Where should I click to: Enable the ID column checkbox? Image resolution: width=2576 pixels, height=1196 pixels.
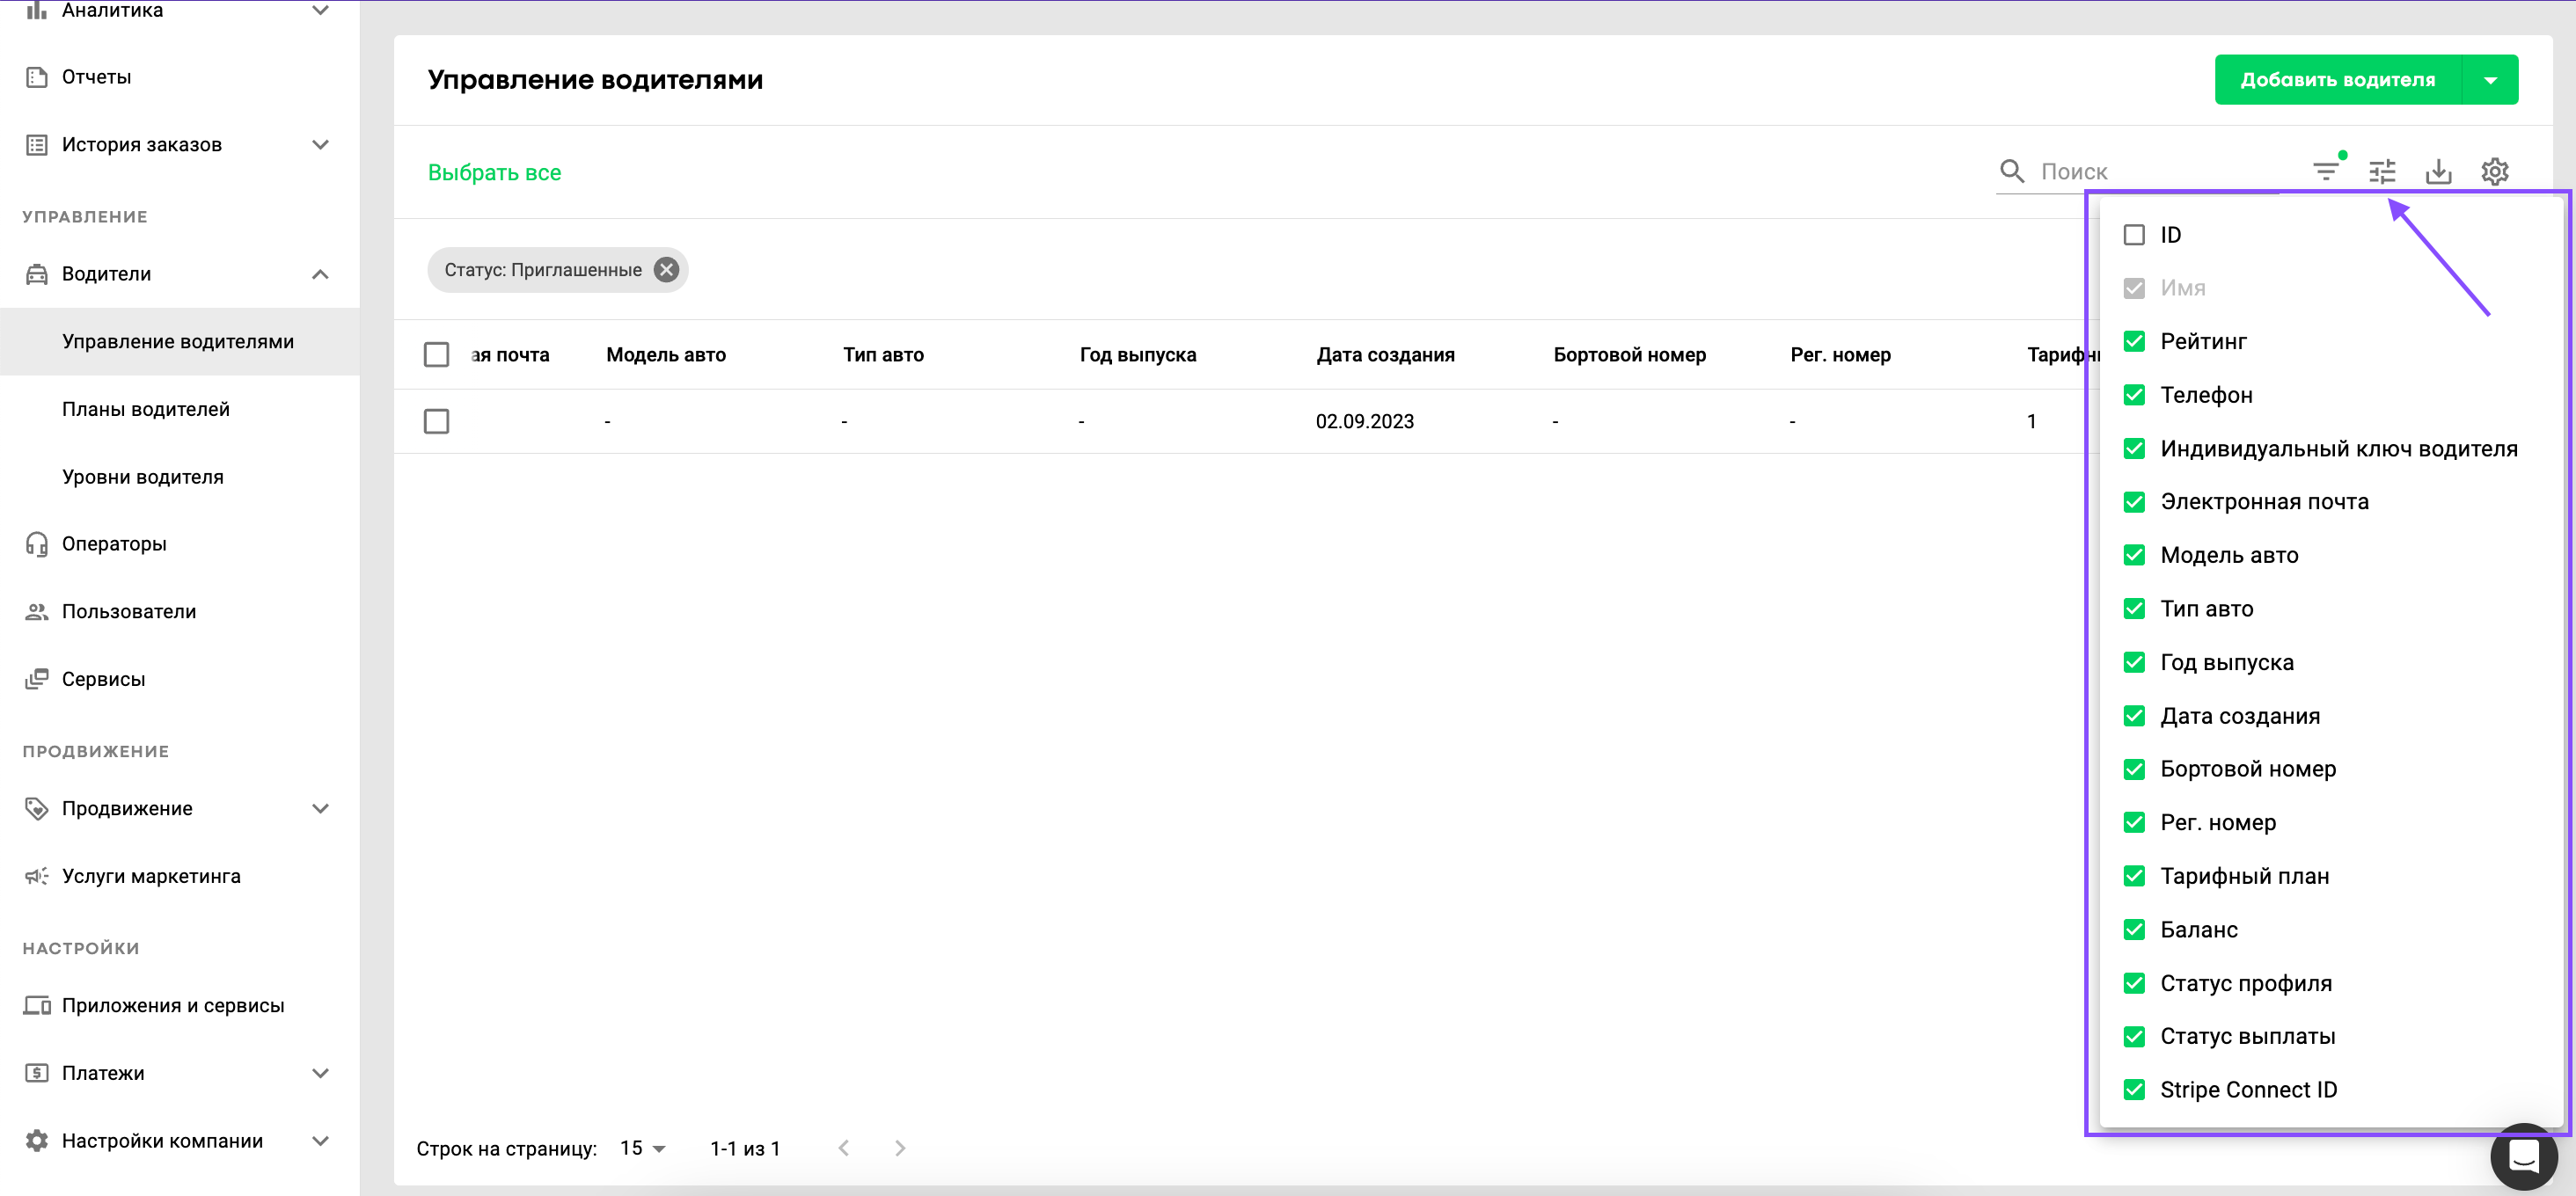pyautogui.click(x=2134, y=235)
